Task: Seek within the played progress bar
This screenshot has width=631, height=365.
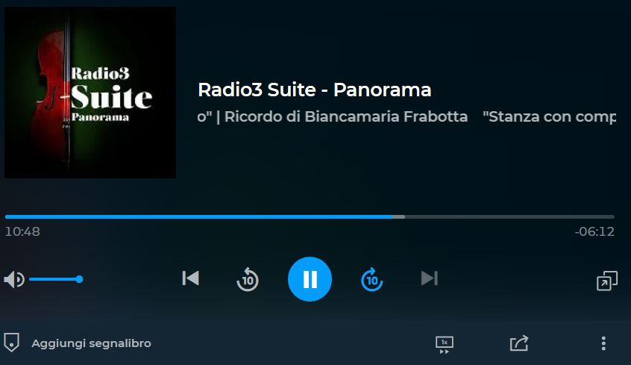Action: (198, 216)
